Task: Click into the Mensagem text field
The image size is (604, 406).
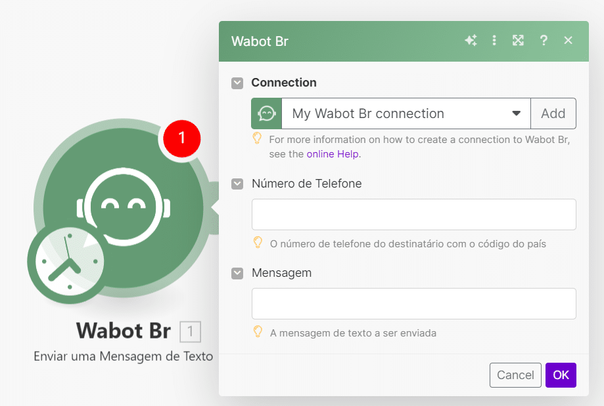Action: [413, 304]
